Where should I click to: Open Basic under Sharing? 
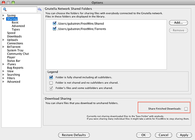15,23
